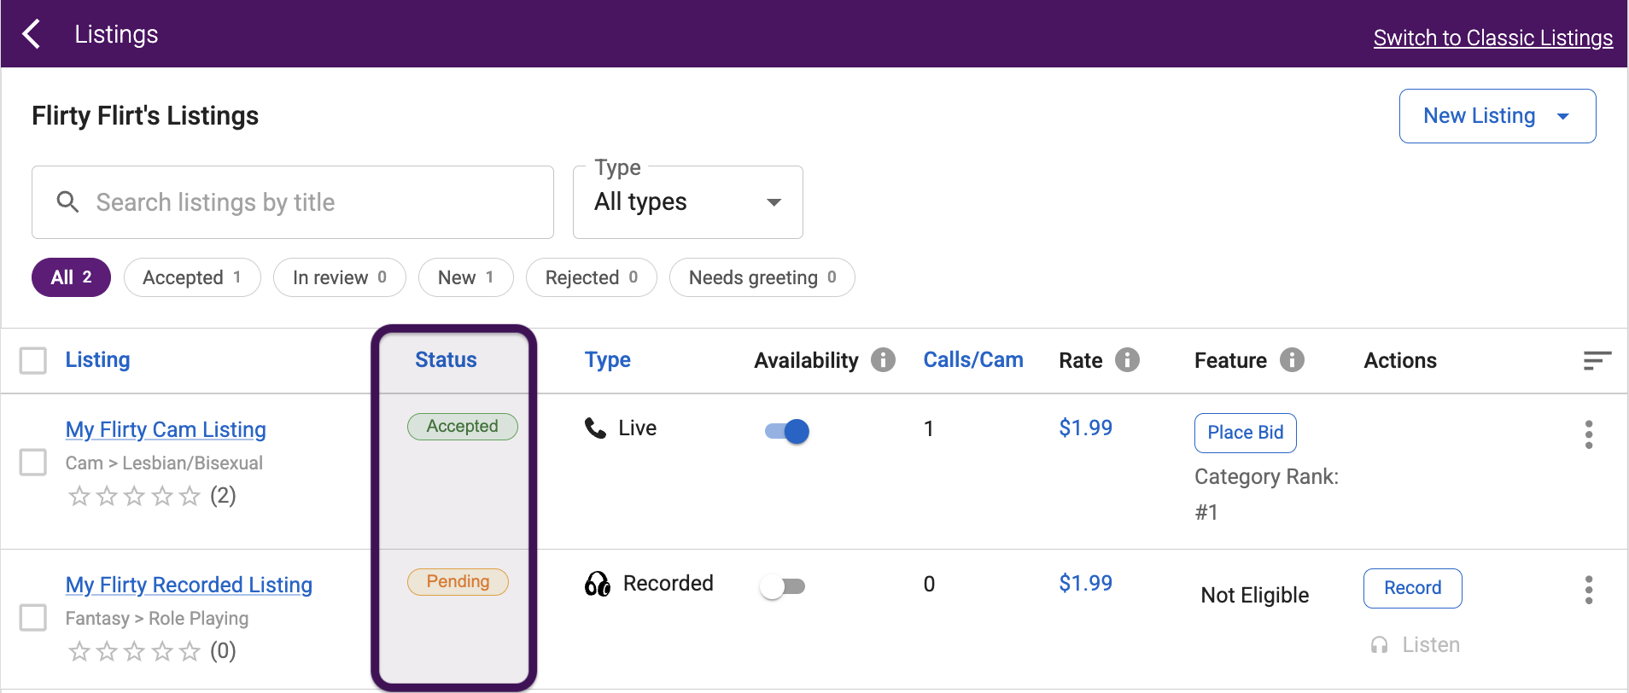Click the headphones icon beside Recorded
The image size is (1629, 693).
(x=598, y=584)
